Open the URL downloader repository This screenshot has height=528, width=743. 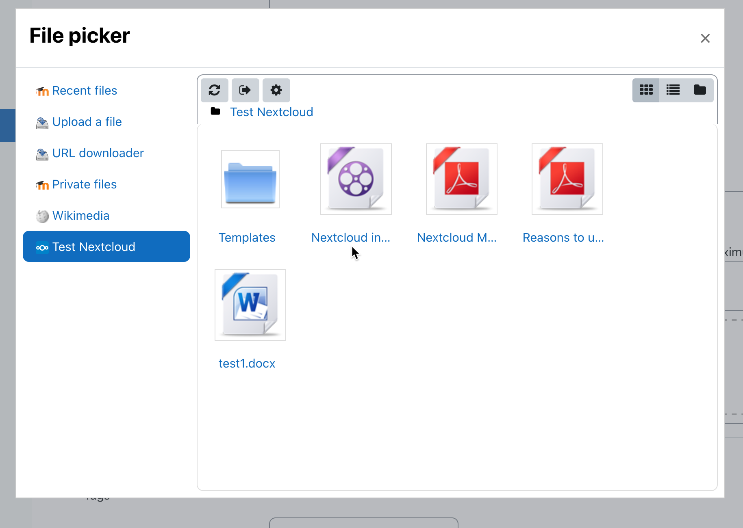coord(106,153)
